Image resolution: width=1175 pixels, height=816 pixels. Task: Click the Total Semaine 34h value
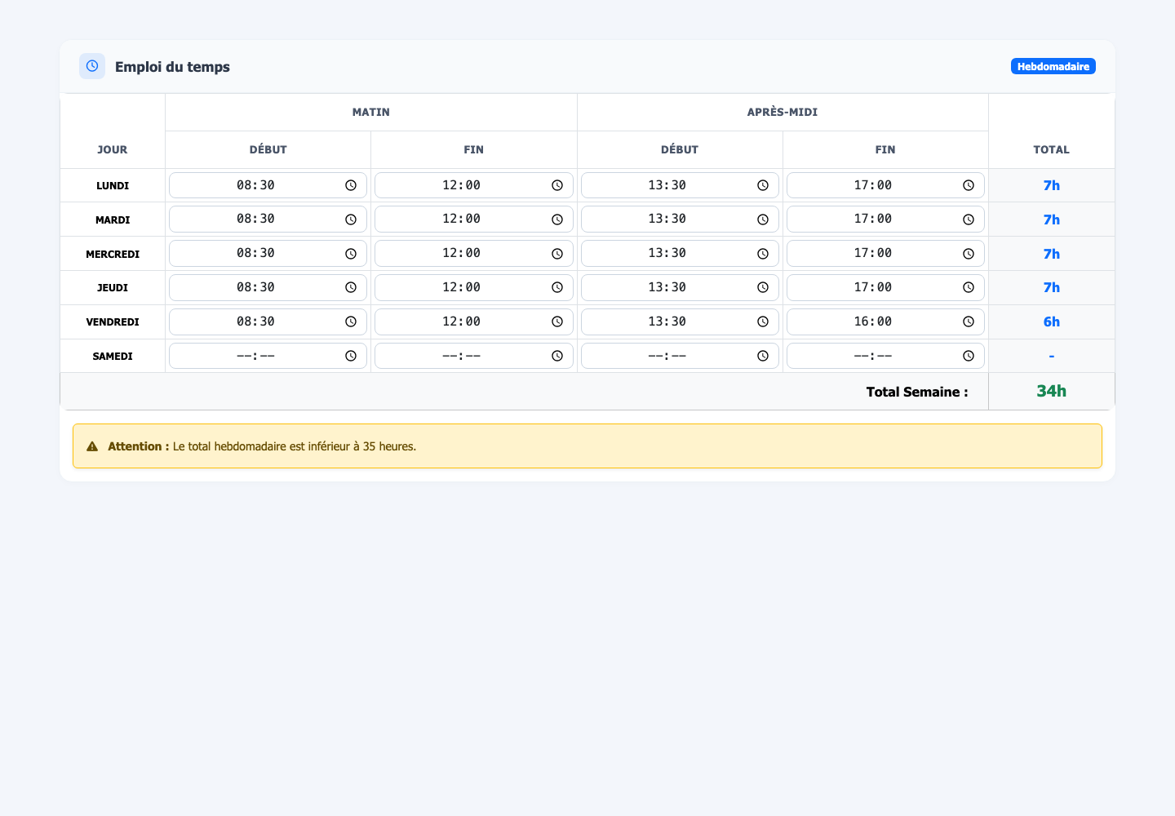(1051, 391)
